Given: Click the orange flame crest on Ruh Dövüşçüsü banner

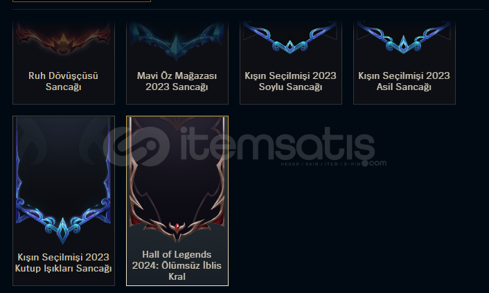Looking at the screenshot, I should (63, 43).
